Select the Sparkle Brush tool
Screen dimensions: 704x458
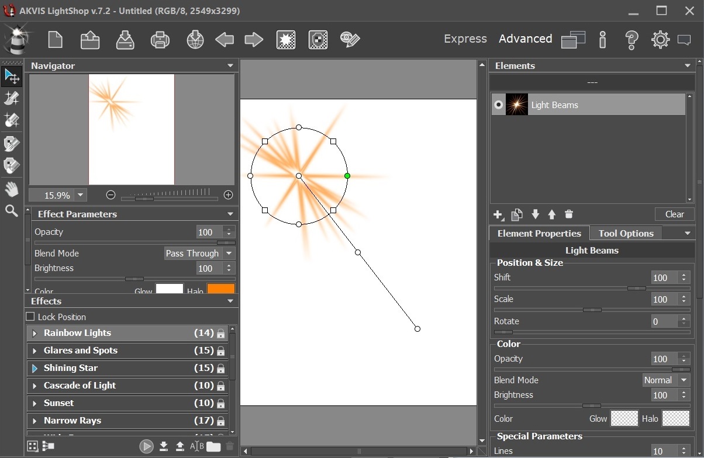point(12,98)
